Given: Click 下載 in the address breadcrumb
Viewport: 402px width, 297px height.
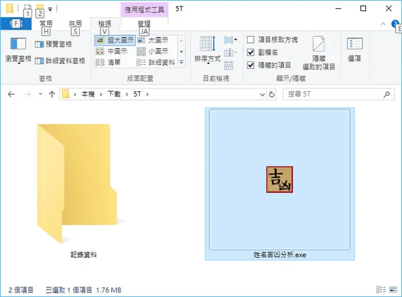Looking at the screenshot, I should 114,94.
